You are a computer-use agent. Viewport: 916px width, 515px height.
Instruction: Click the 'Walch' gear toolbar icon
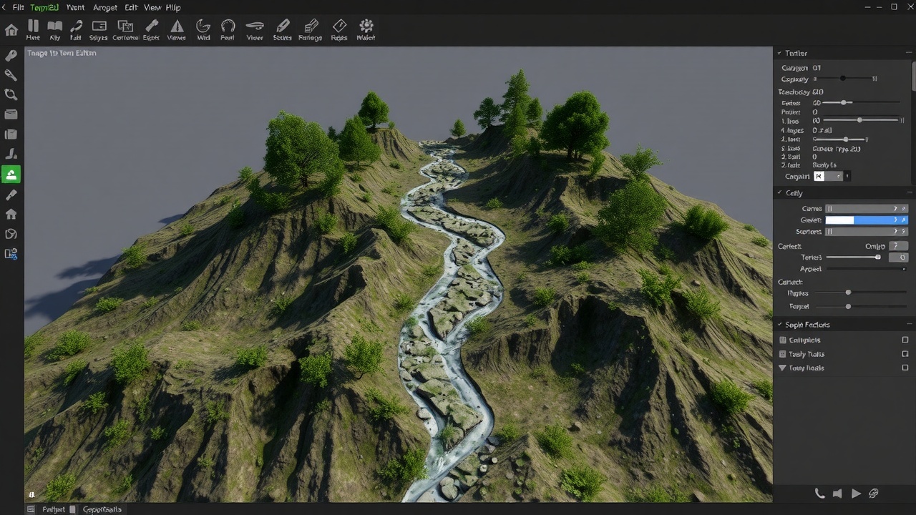point(366,30)
